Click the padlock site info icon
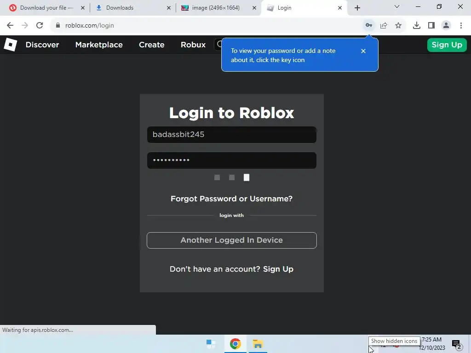This screenshot has height=353, width=471. [57, 26]
